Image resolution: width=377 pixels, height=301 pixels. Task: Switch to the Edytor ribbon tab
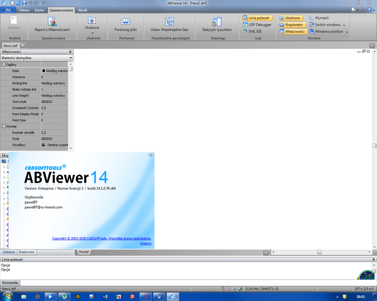click(x=40, y=10)
